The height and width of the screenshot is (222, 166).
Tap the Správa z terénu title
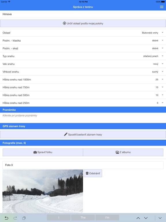click(x=83, y=7)
